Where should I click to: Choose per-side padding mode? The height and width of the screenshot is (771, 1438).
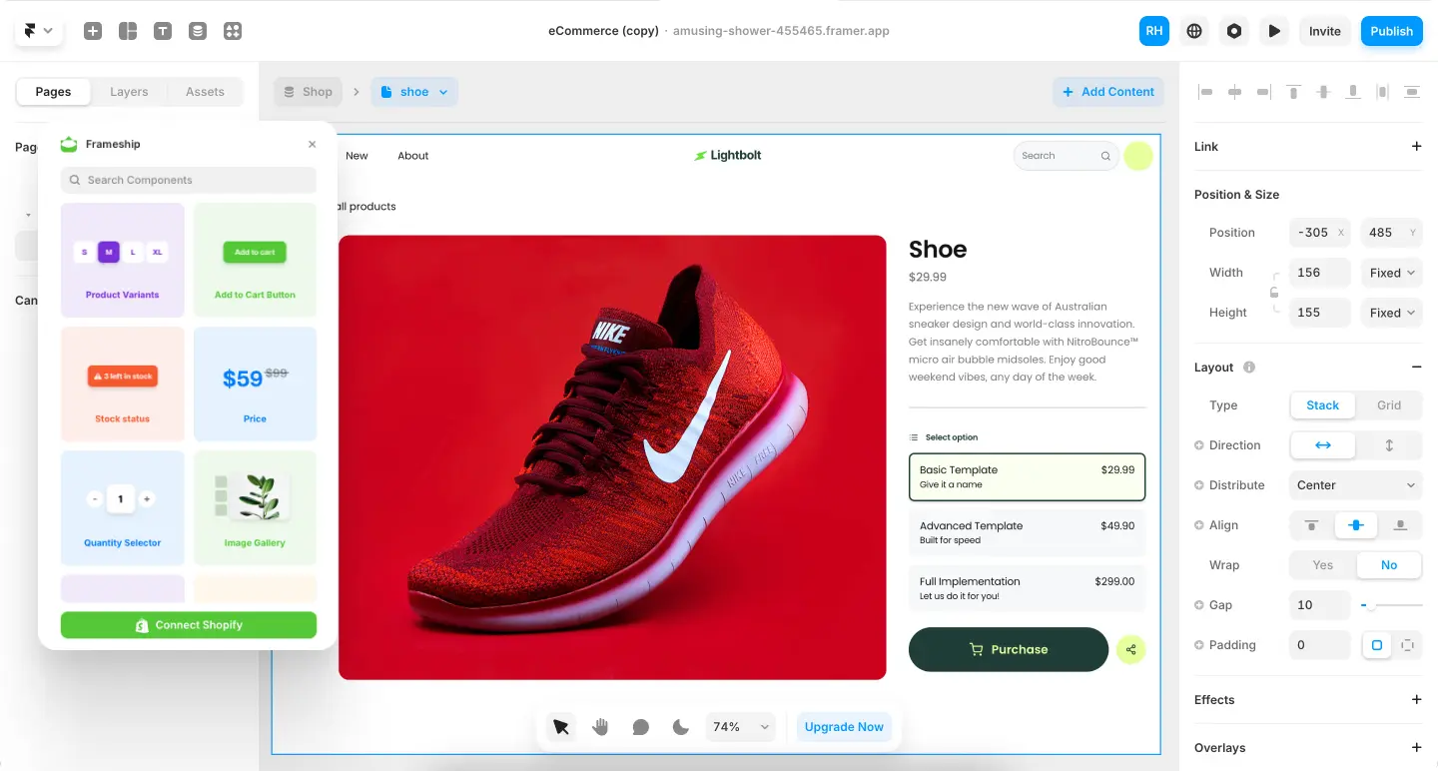(1407, 645)
